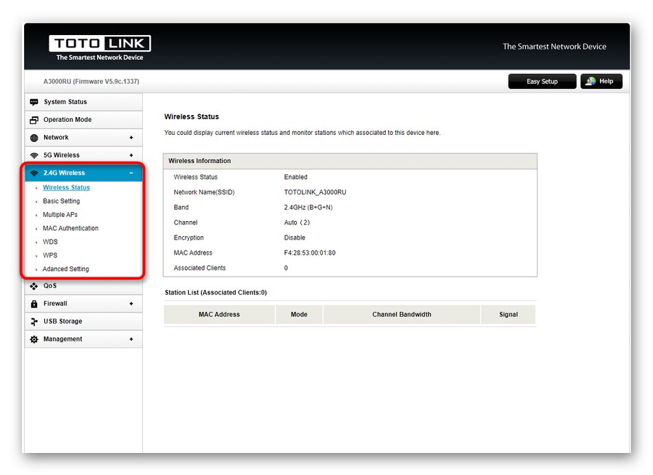
Task: Click the Associated Clients value 0
Action: (286, 268)
